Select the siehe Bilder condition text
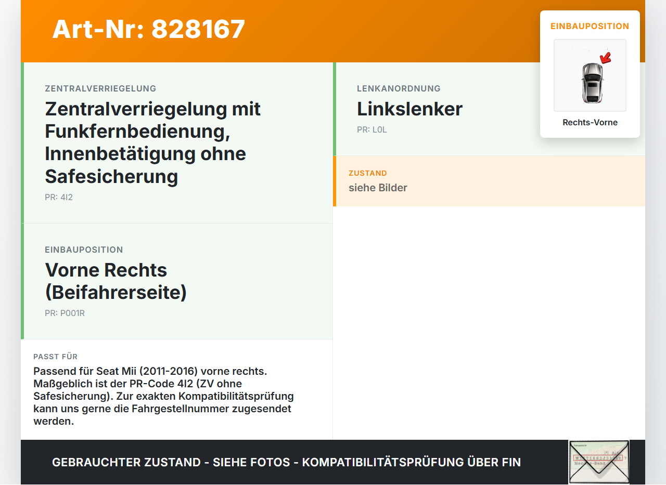The height and width of the screenshot is (485, 666). point(378,188)
